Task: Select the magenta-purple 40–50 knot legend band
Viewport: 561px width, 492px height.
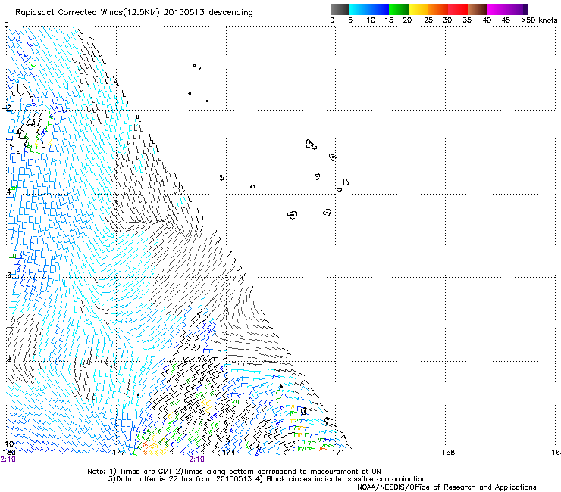Action: tap(507, 9)
